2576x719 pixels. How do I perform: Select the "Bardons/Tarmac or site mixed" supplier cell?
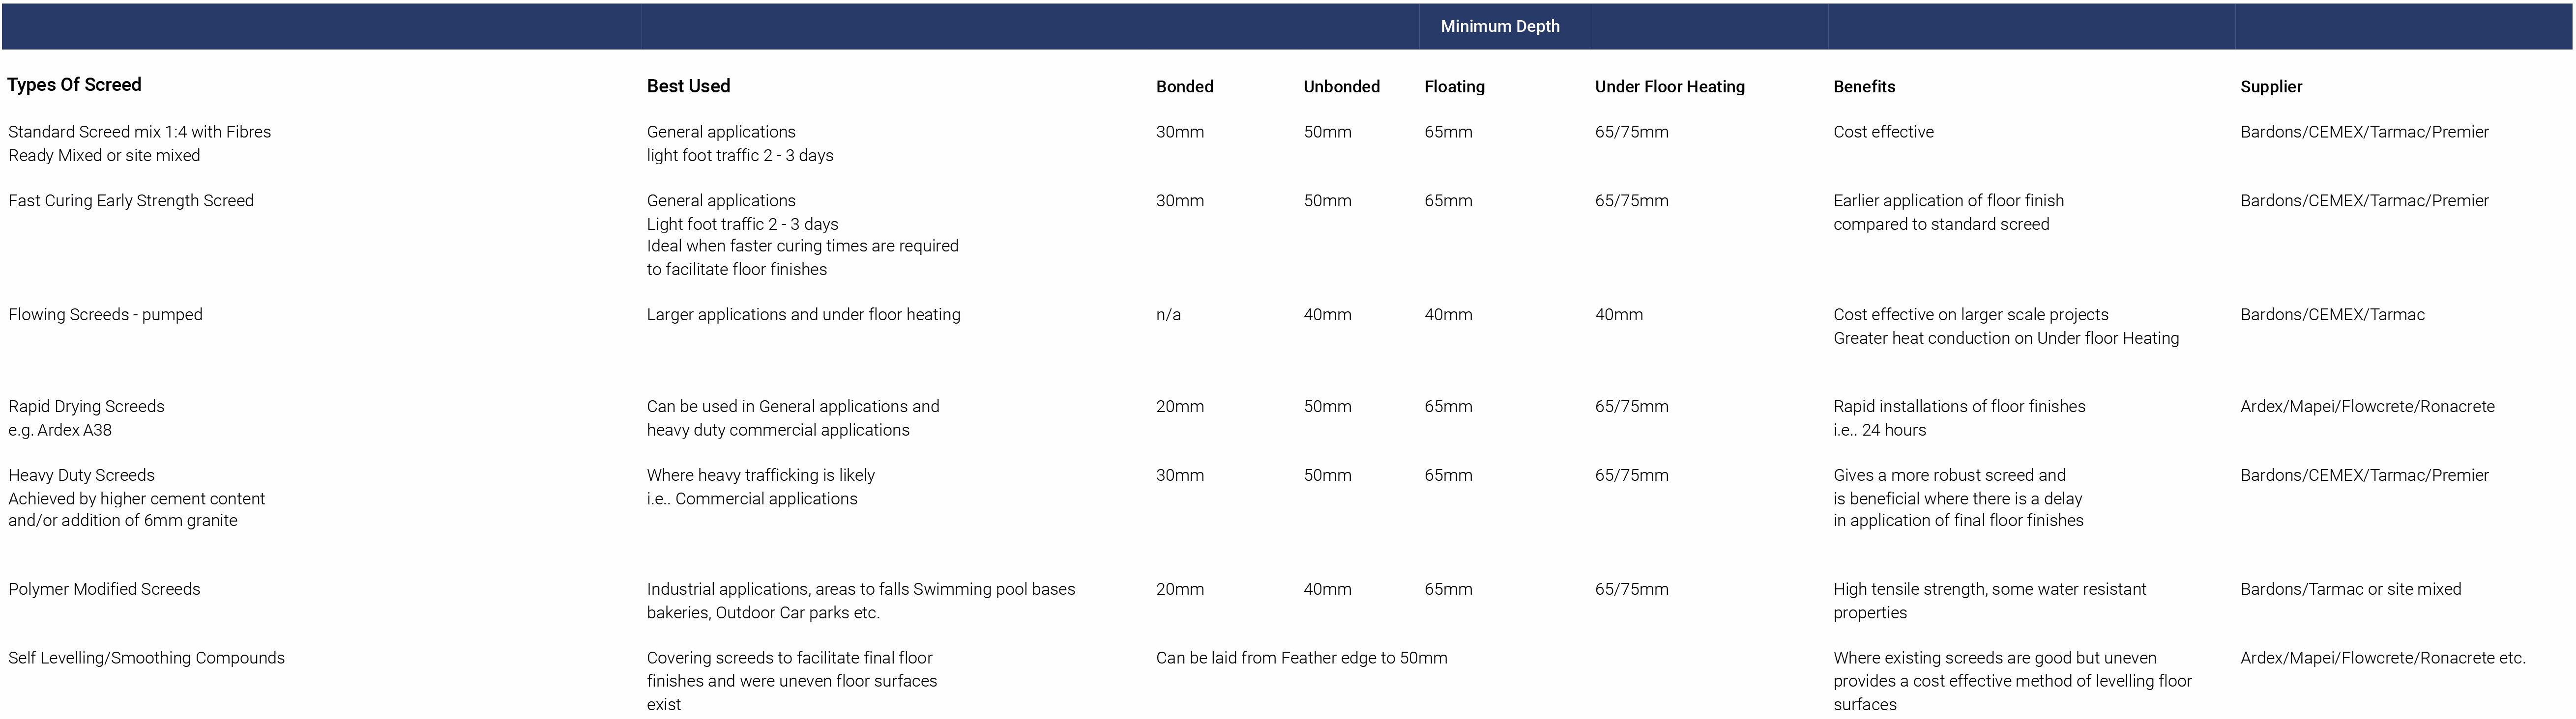(x=2350, y=589)
